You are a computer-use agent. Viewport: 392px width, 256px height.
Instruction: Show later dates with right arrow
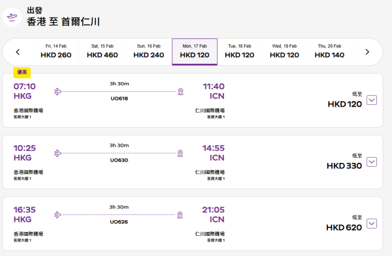click(x=367, y=52)
